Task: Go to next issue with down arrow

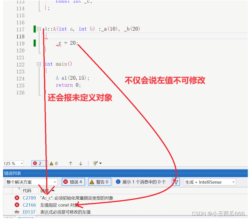Action: click(x=81, y=163)
